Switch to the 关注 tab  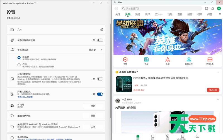(x=118, y=14)
